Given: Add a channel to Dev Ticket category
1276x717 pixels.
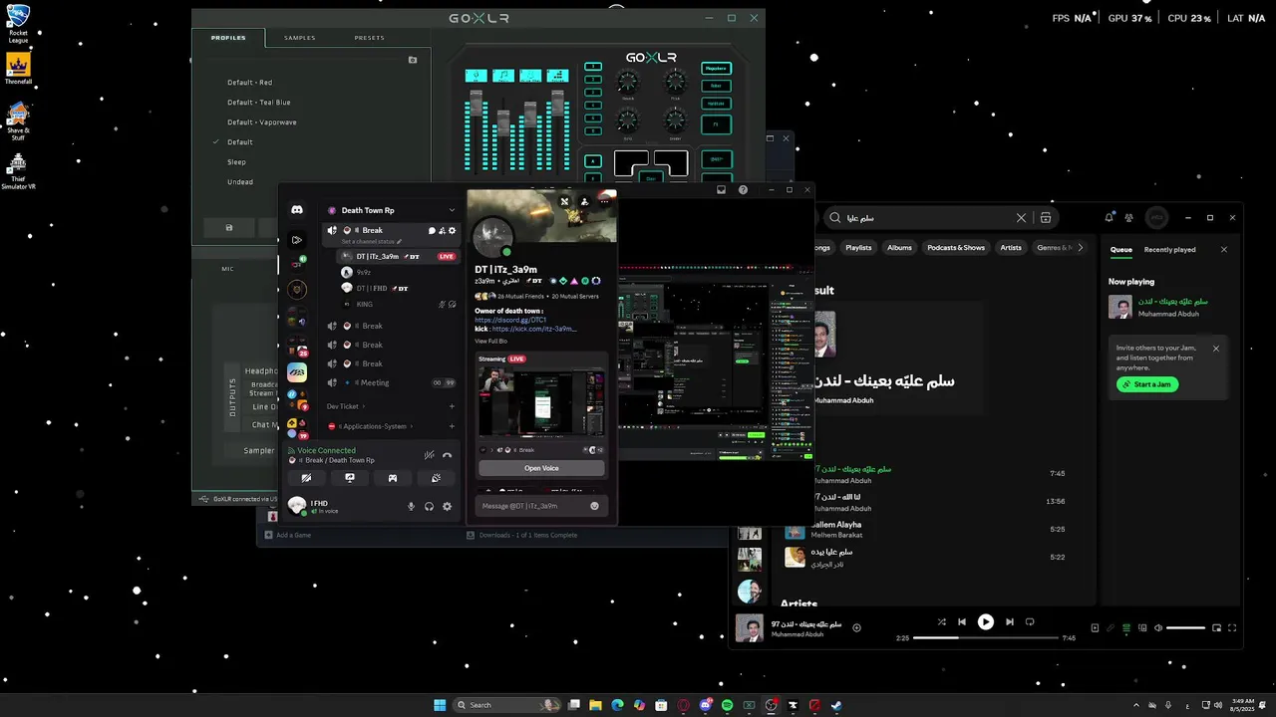Looking at the screenshot, I should pyautogui.click(x=452, y=406).
